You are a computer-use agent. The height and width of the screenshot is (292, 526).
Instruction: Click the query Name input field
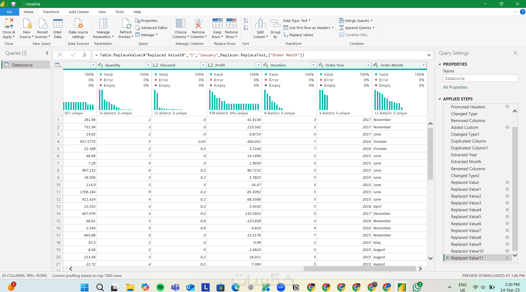point(480,78)
